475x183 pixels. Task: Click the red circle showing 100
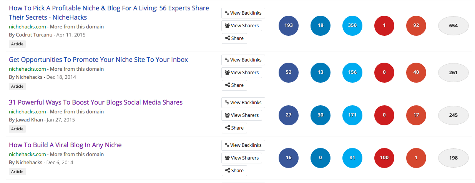(384, 158)
